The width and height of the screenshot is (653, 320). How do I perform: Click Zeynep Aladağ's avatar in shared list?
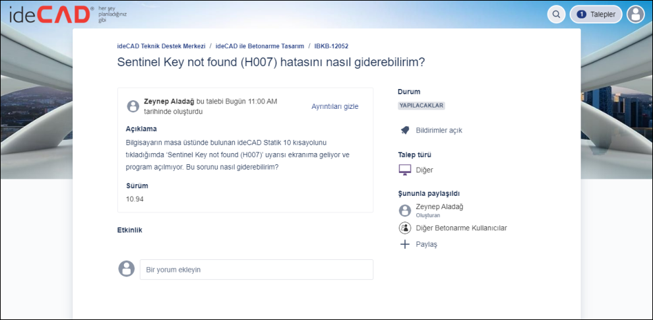[x=405, y=210]
